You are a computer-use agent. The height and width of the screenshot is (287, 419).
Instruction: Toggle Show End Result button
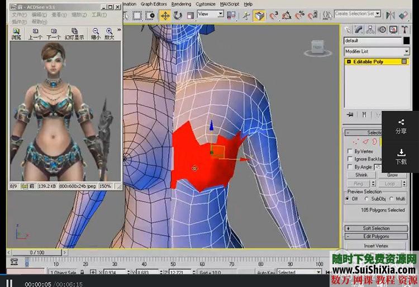tap(364, 115)
